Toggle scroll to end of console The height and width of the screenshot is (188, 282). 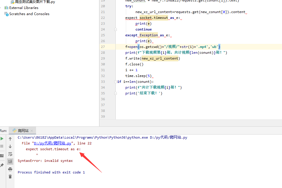tap(10, 161)
